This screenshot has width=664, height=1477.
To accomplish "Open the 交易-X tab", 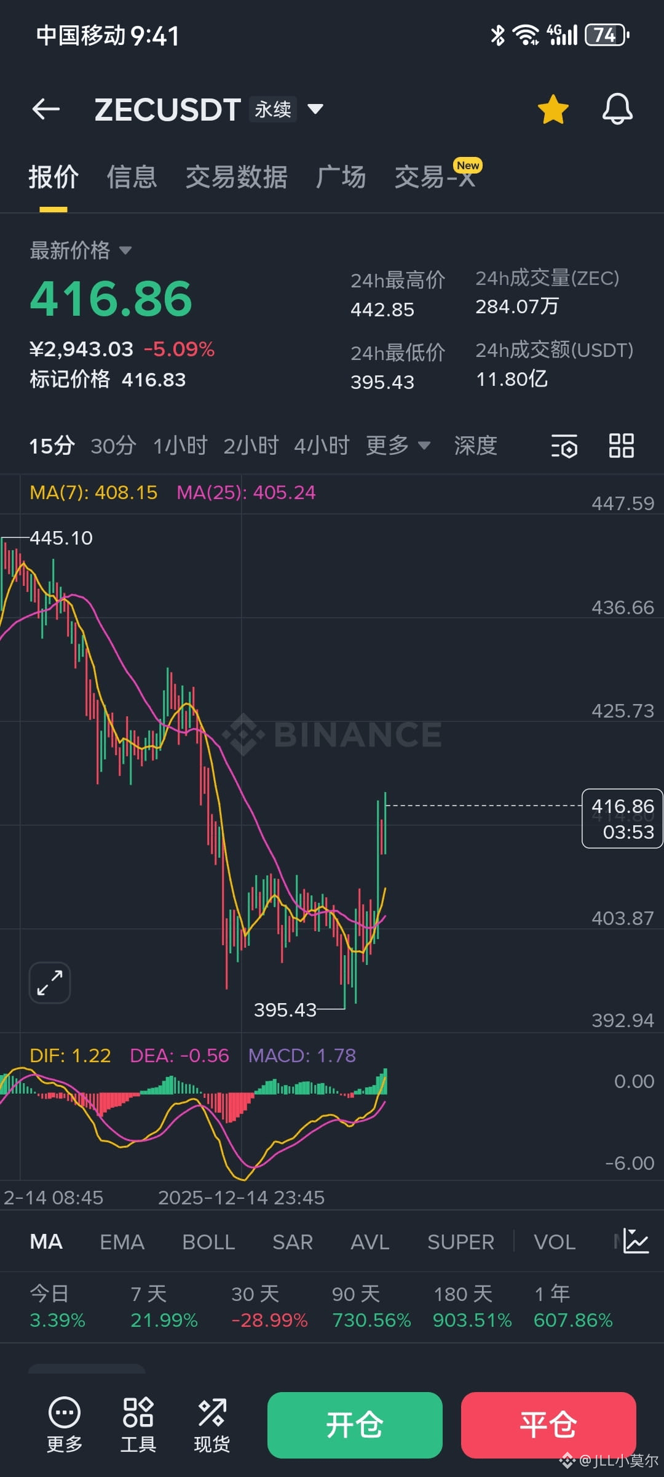I will click(435, 177).
